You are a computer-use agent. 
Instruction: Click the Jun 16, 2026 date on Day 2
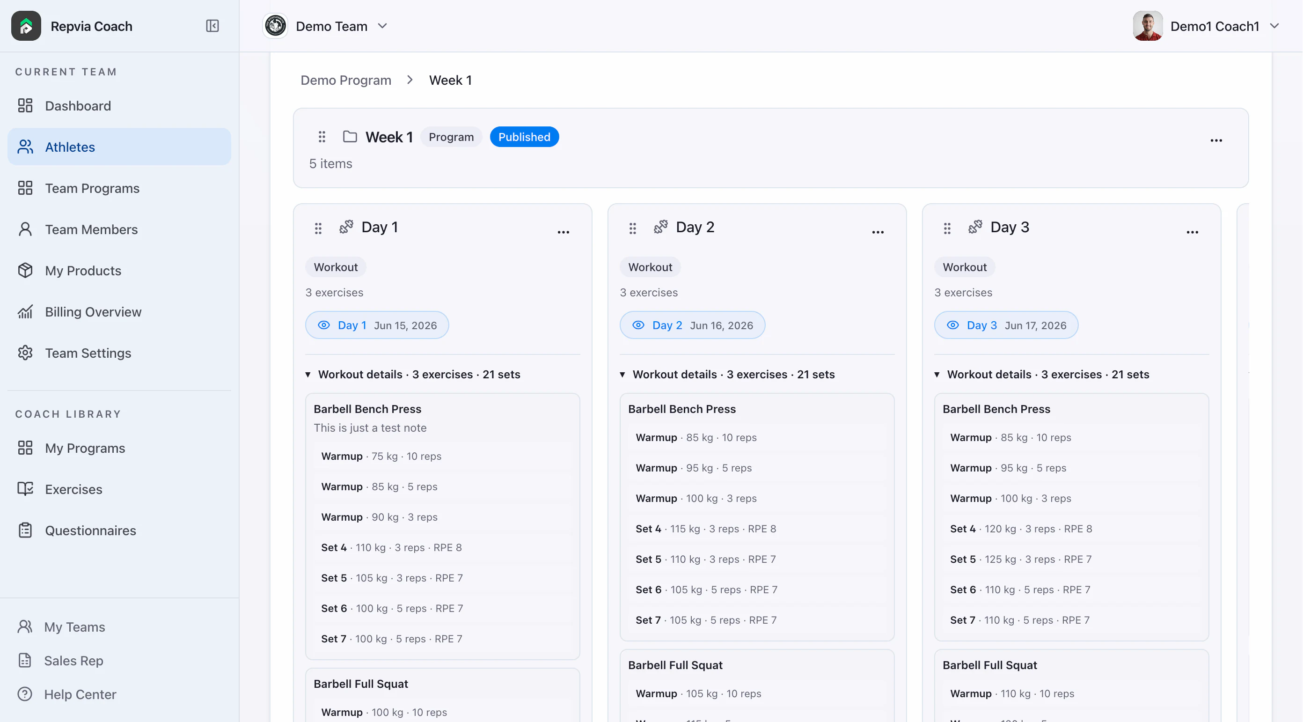click(721, 325)
